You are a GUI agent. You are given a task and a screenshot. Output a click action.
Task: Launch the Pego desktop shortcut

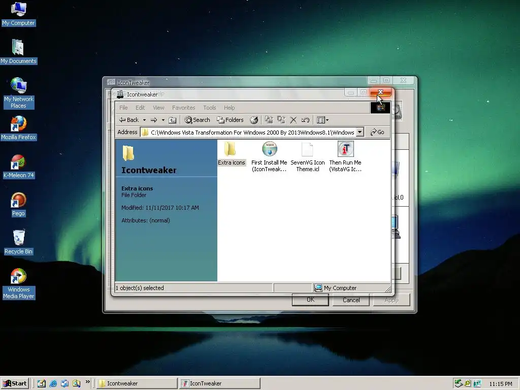[x=18, y=205]
